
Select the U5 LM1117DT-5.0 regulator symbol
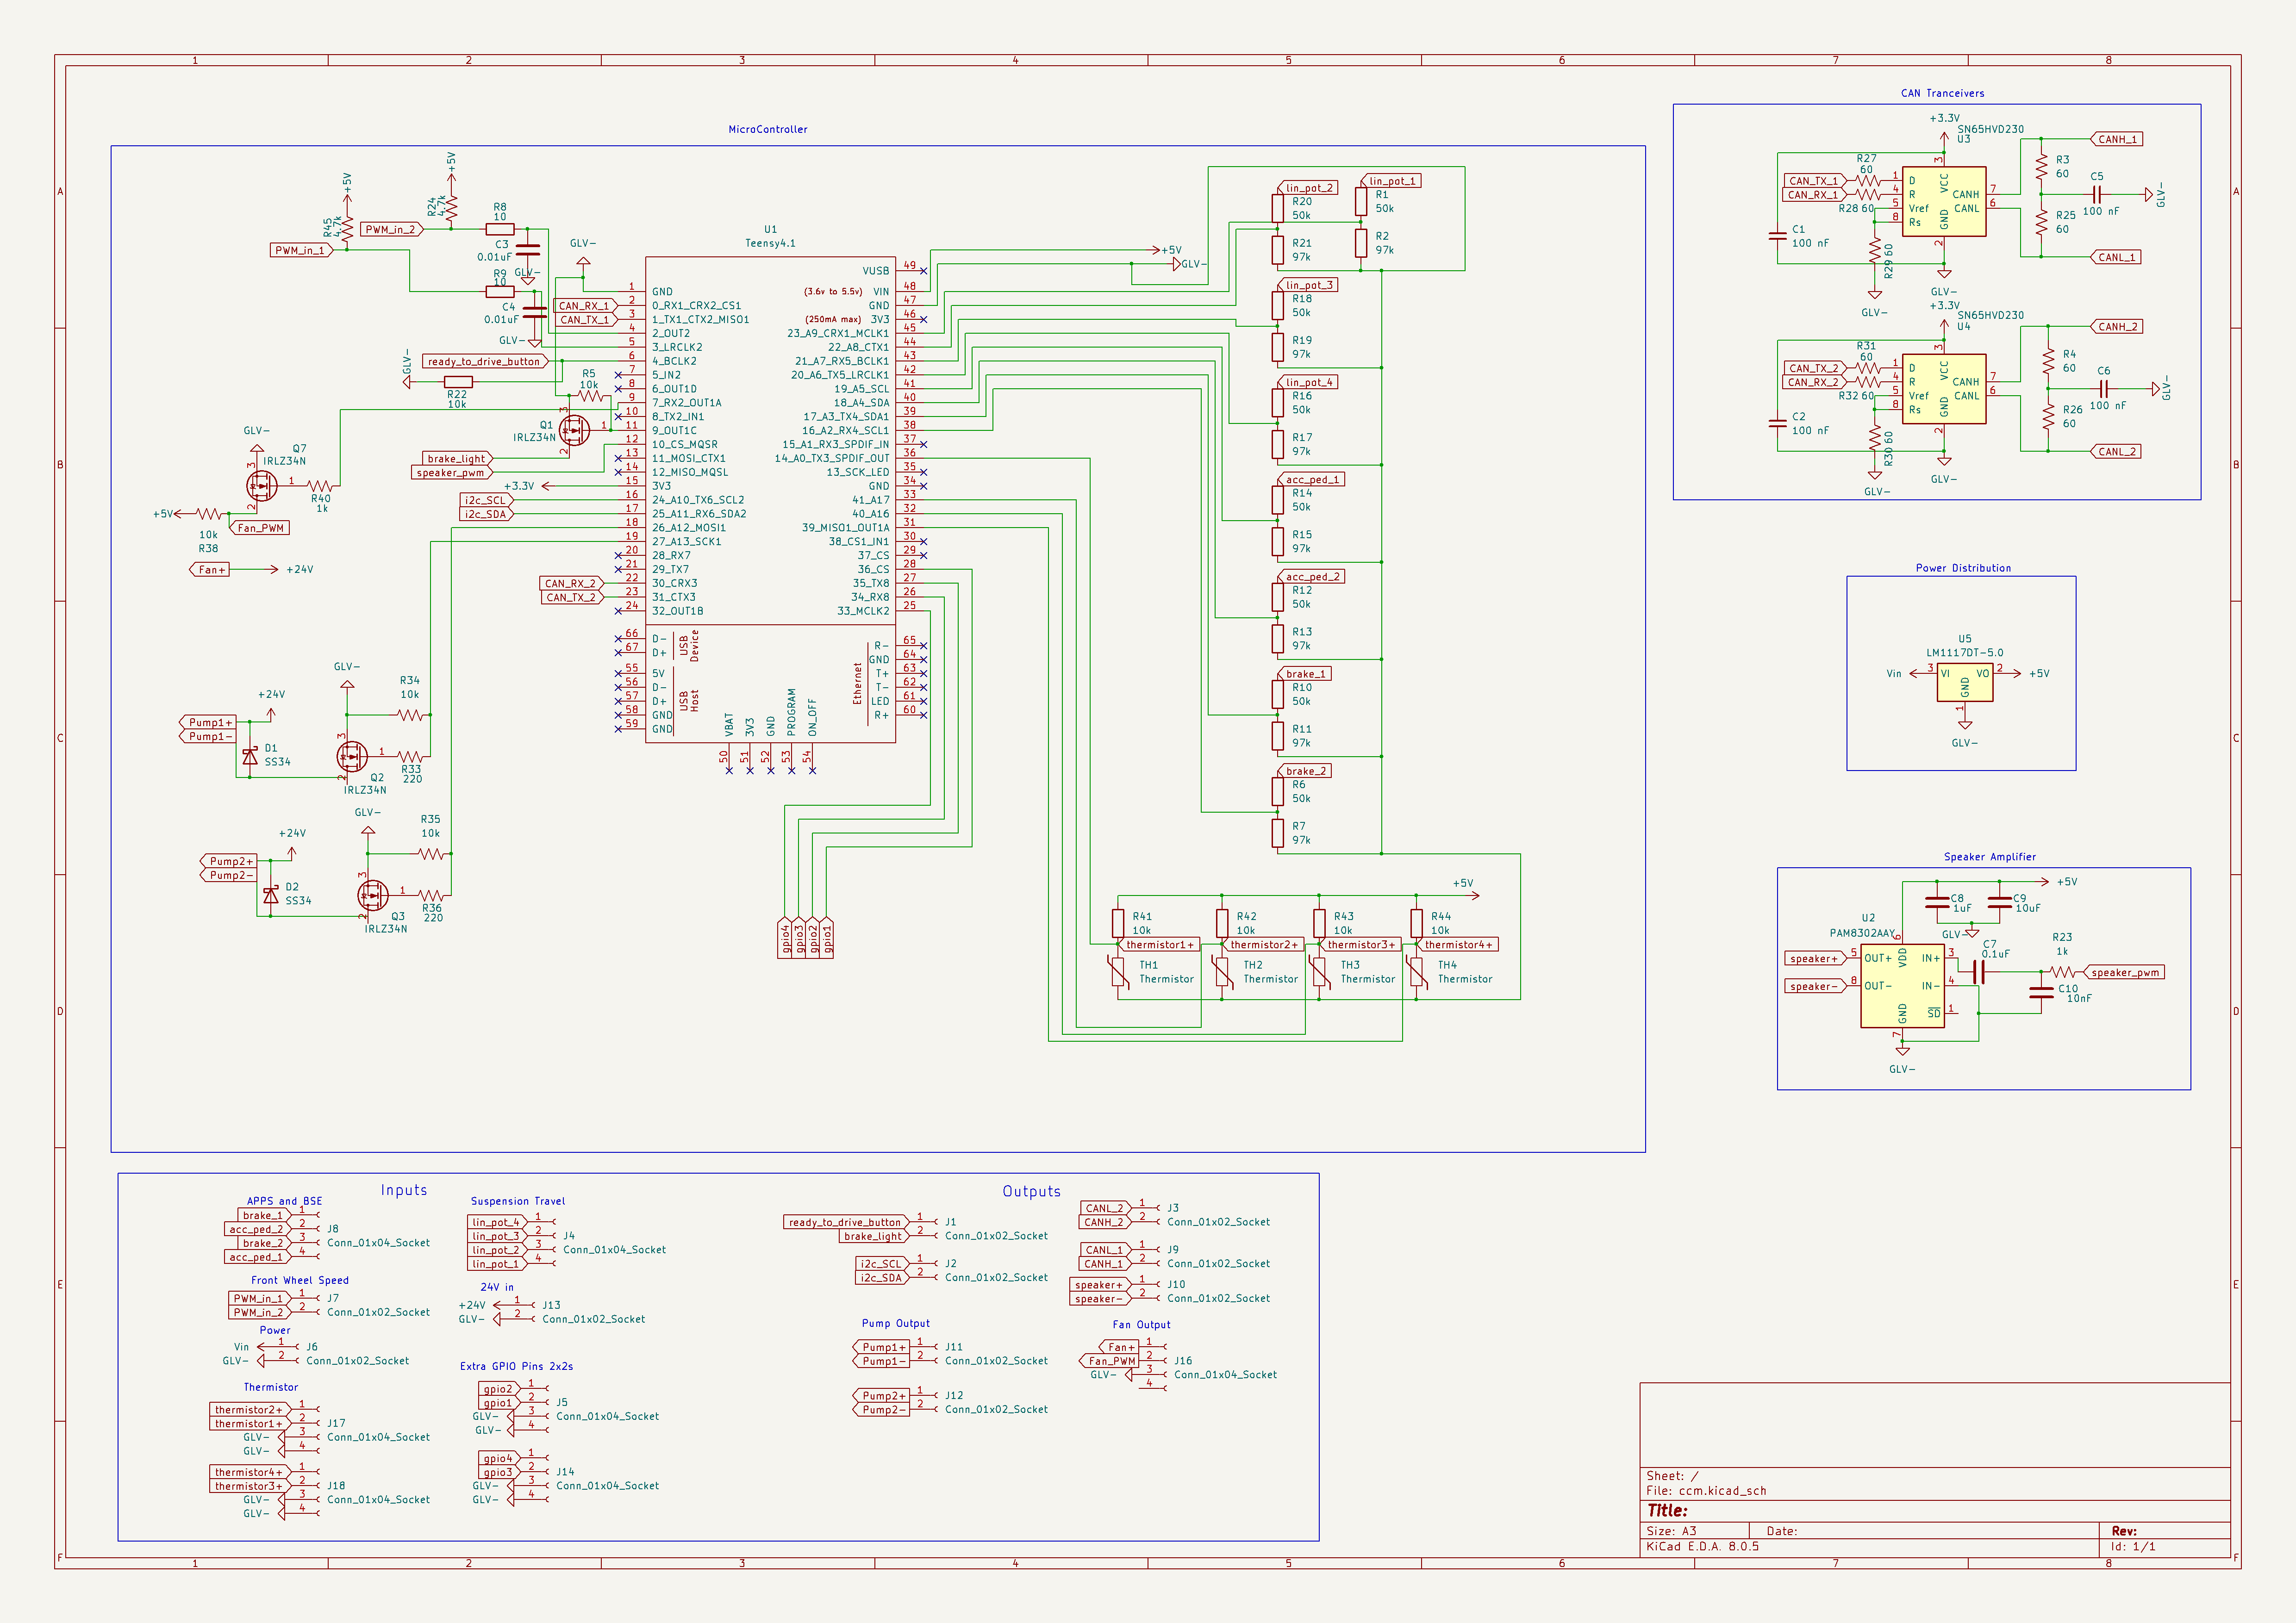pos(1964,684)
